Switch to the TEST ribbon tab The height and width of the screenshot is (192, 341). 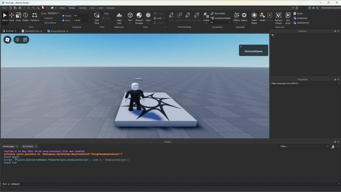click(92, 8)
